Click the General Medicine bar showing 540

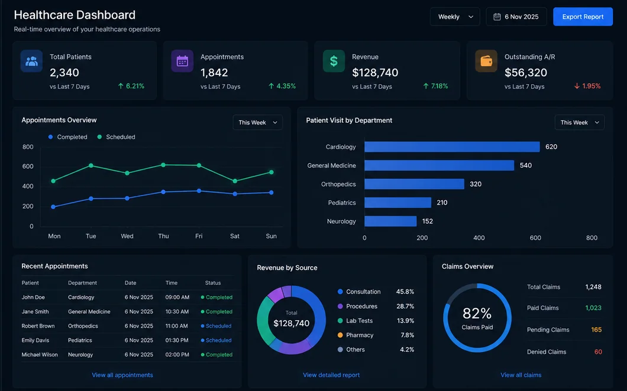(439, 165)
